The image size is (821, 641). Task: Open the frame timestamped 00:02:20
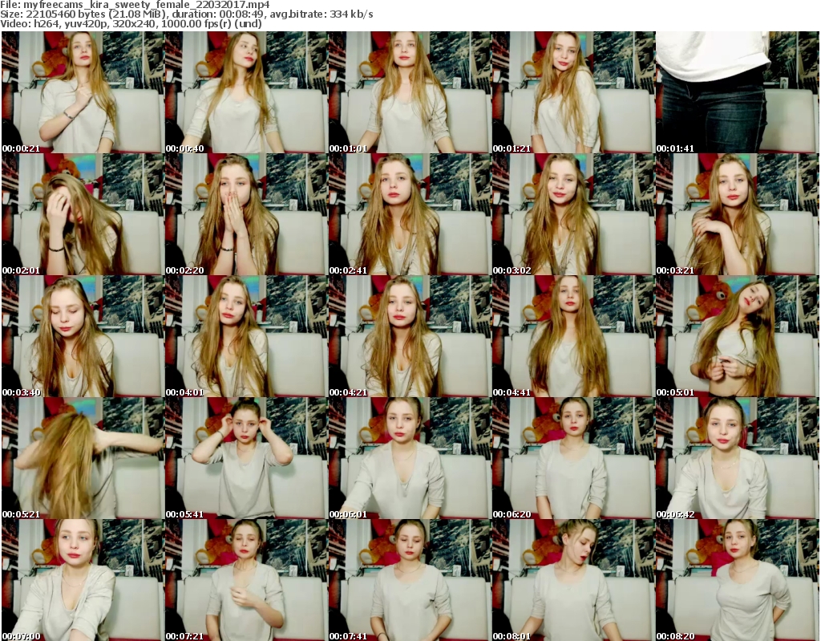point(246,214)
